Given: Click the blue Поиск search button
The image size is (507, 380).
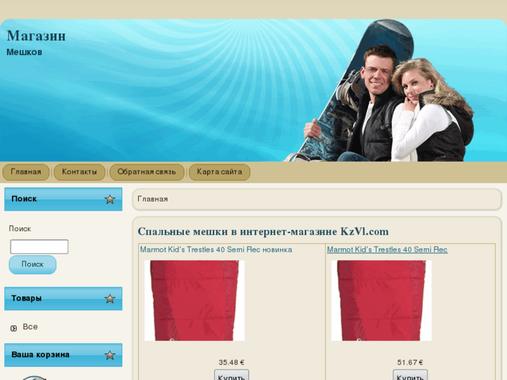Looking at the screenshot, I should pyautogui.click(x=32, y=264).
